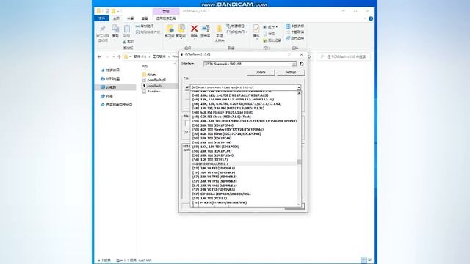
Task: Refresh the interface list in PCMFlash
Action: [302, 64]
